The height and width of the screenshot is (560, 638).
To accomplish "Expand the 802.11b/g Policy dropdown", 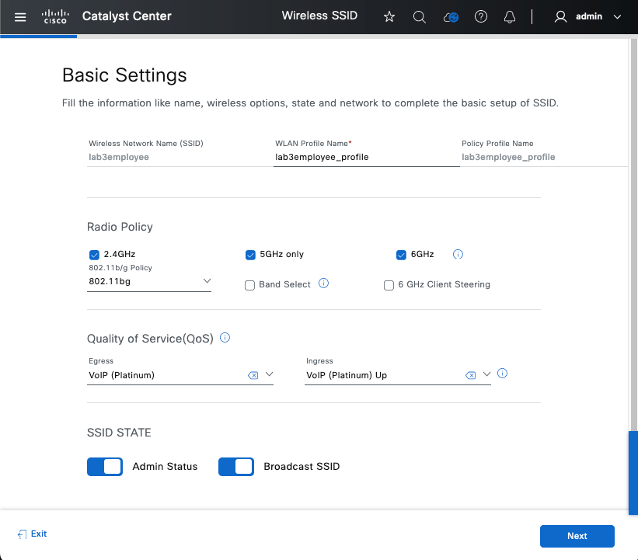I will click(x=207, y=280).
